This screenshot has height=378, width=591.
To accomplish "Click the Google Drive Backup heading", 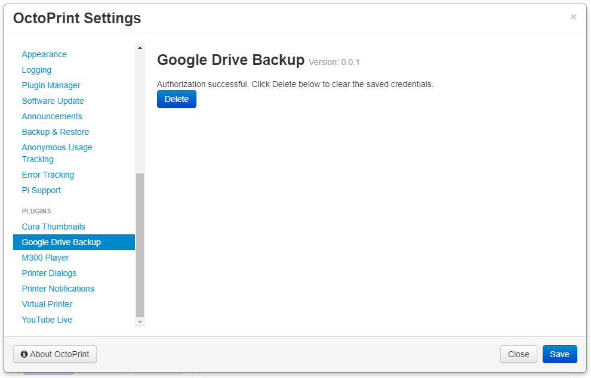I will coord(230,60).
